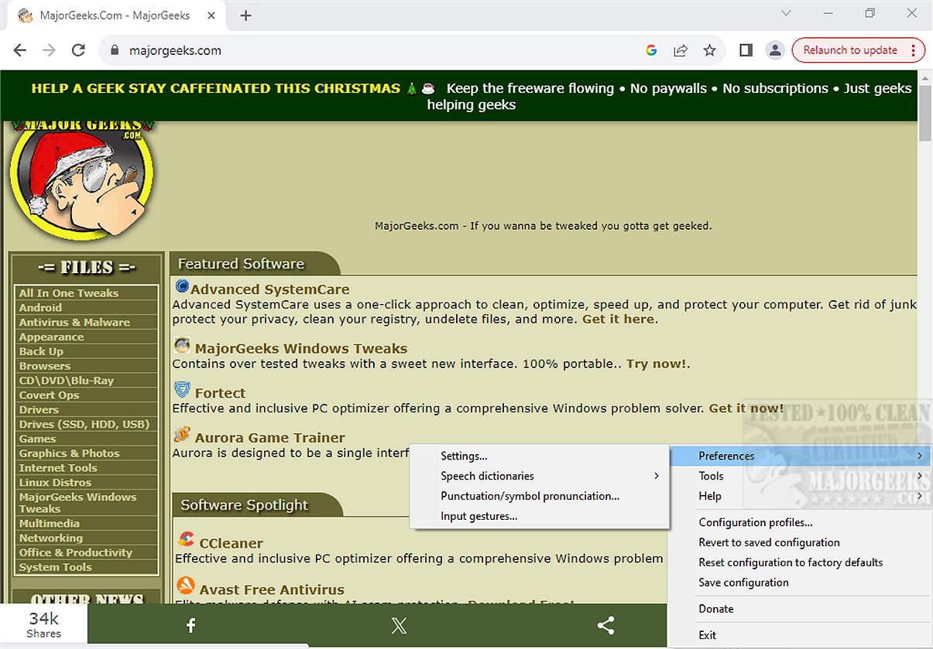Share on X via bottom bar
Screen dimensions: 933x649
click(x=399, y=626)
